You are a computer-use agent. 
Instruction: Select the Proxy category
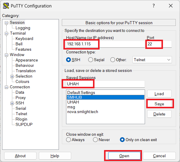(x=21, y=98)
